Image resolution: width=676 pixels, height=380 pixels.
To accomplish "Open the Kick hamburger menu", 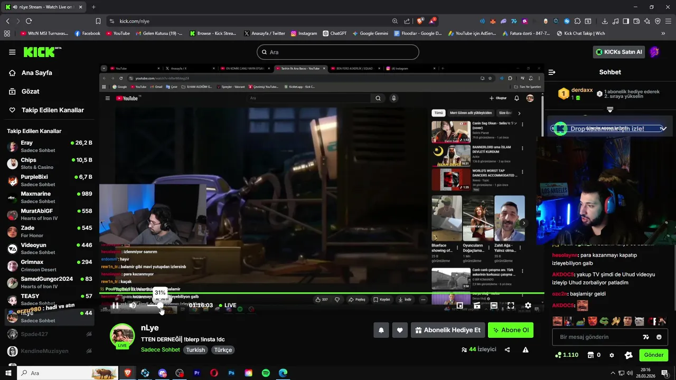I will [12, 52].
